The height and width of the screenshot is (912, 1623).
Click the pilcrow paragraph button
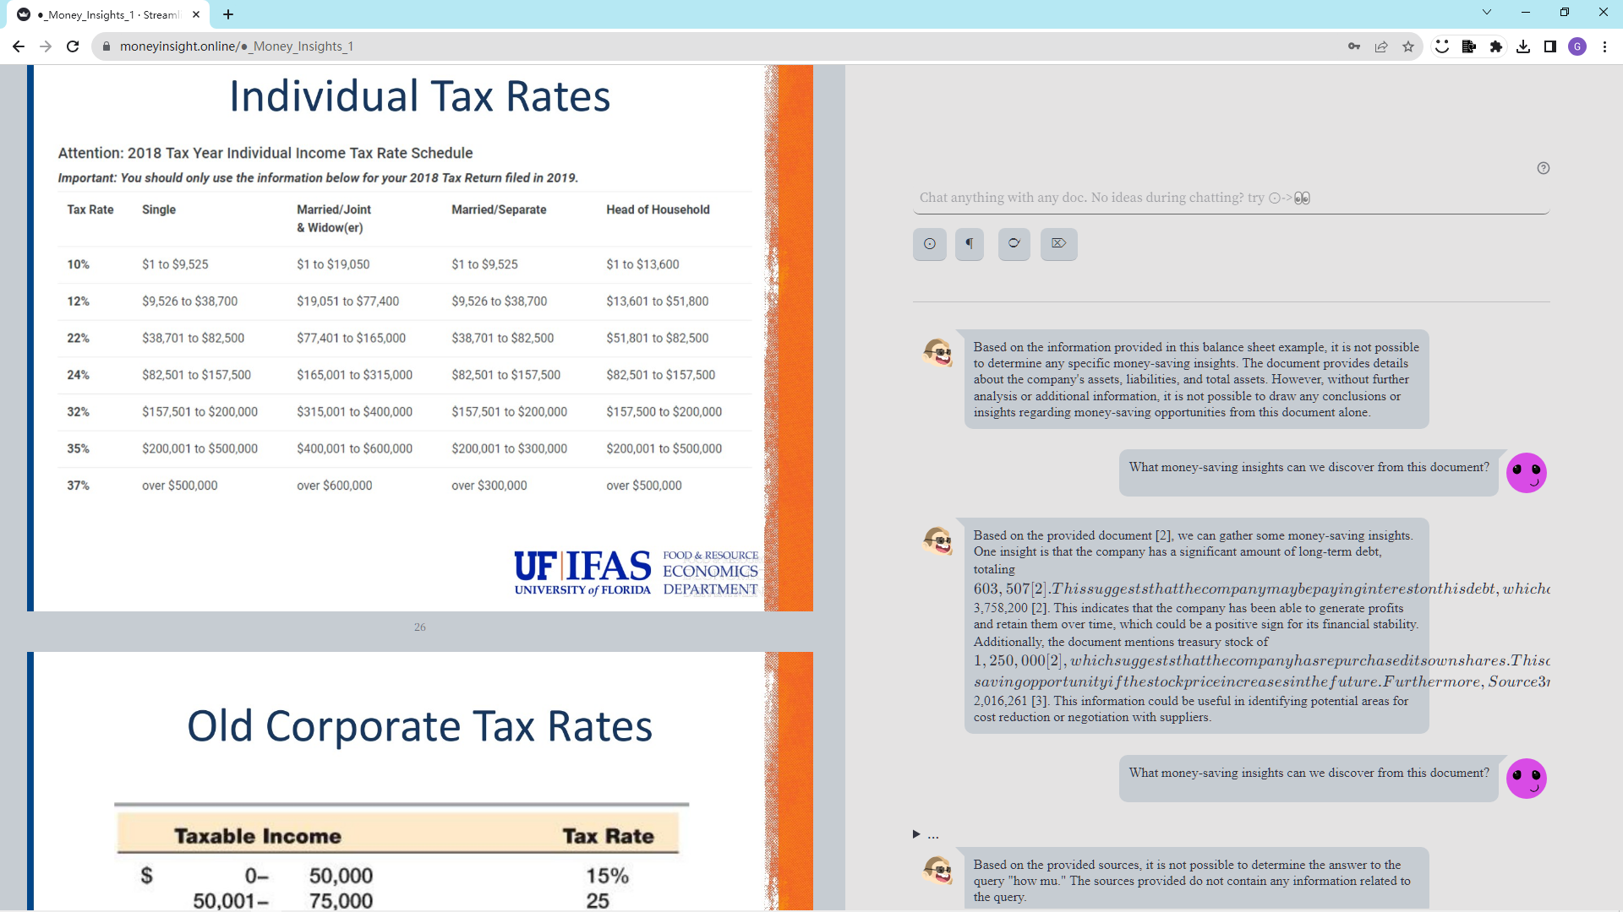pos(970,244)
